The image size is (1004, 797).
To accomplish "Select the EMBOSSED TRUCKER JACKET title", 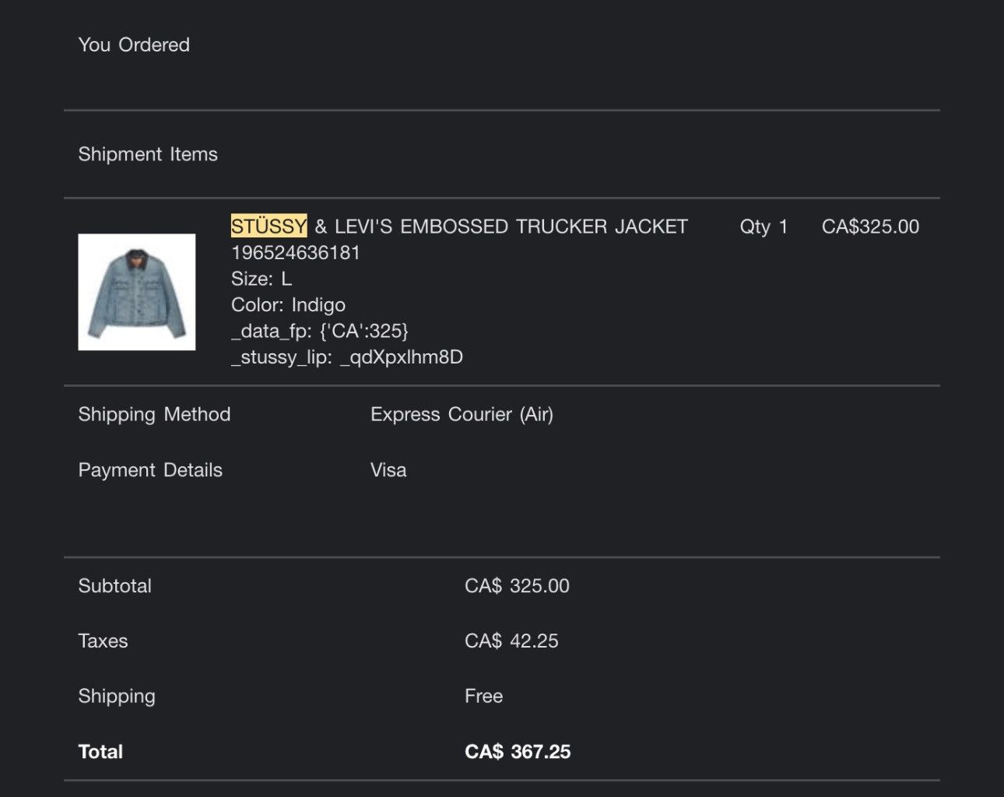I will coord(544,226).
